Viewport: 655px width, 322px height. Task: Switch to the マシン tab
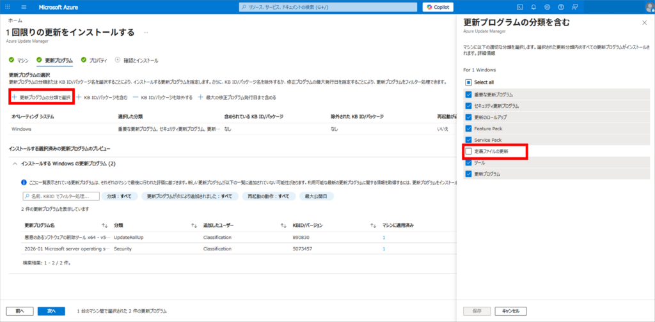point(19,60)
